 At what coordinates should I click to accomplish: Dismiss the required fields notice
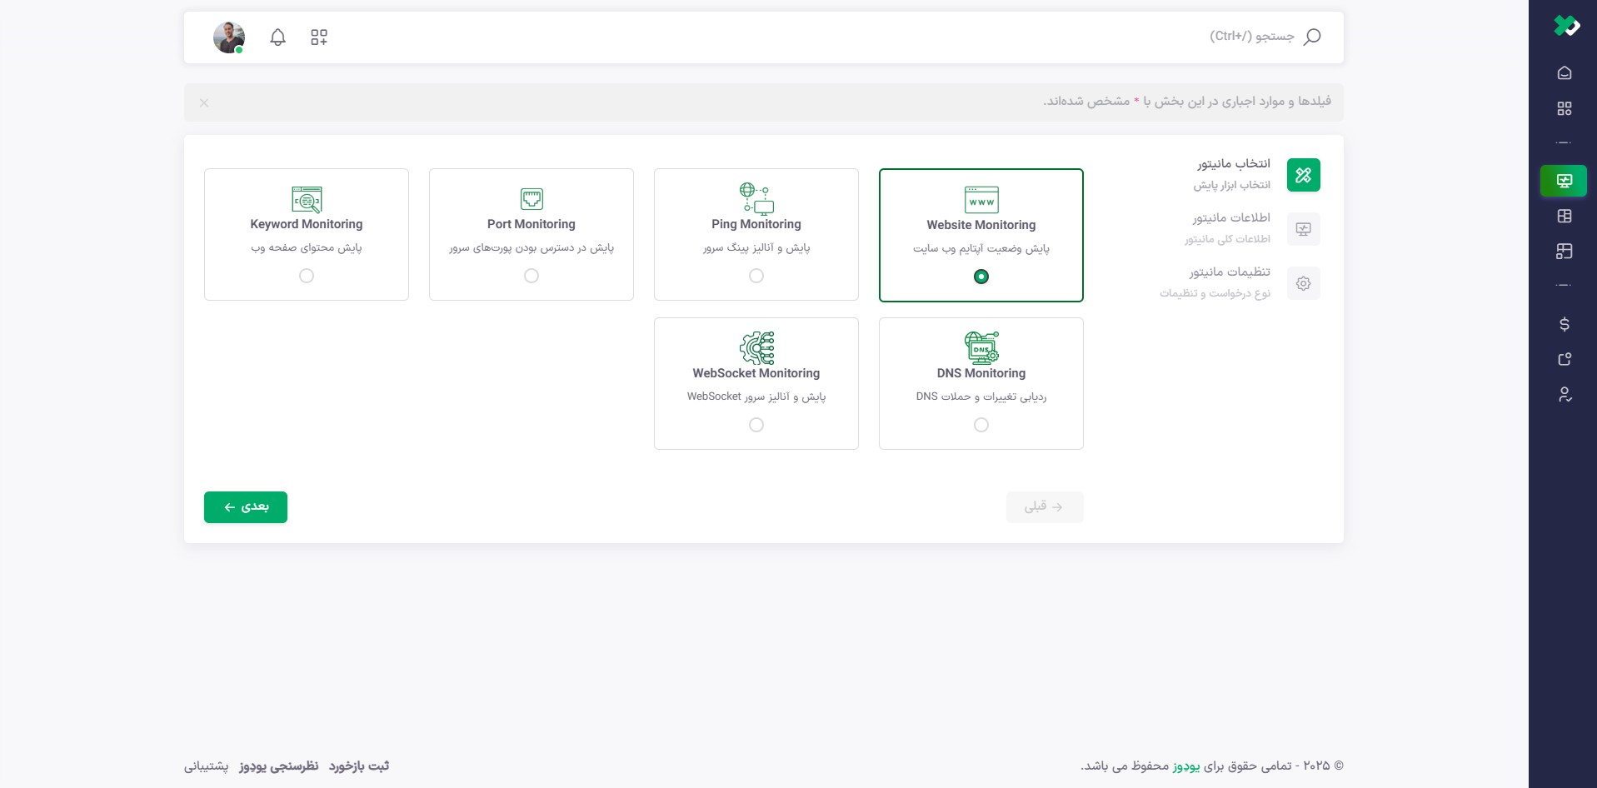tap(204, 102)
